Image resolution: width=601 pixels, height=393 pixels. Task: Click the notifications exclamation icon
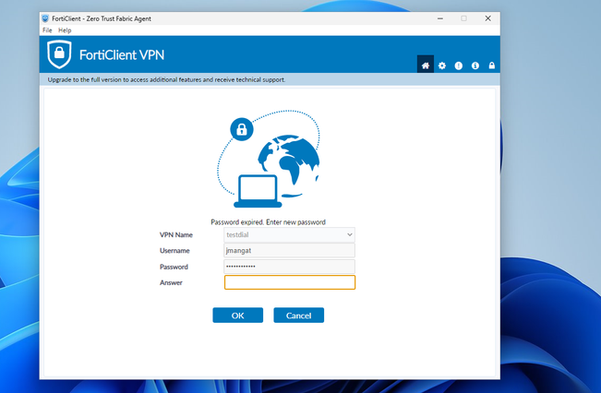click(459, 65)
